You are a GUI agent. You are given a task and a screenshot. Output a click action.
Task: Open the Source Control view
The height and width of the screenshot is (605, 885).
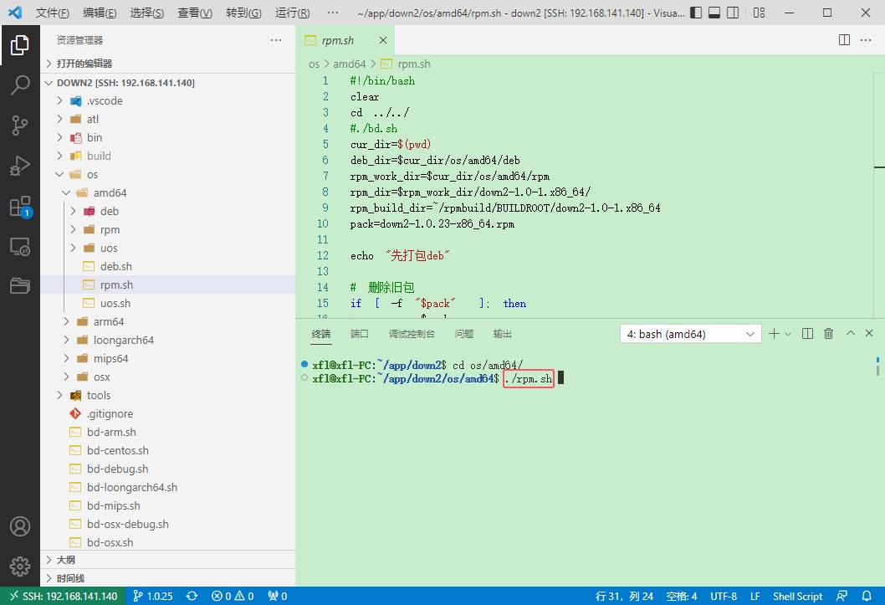tap(20, 126)
